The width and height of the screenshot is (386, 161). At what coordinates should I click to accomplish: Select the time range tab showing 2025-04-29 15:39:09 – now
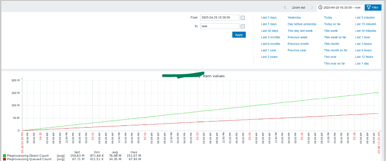340,8
